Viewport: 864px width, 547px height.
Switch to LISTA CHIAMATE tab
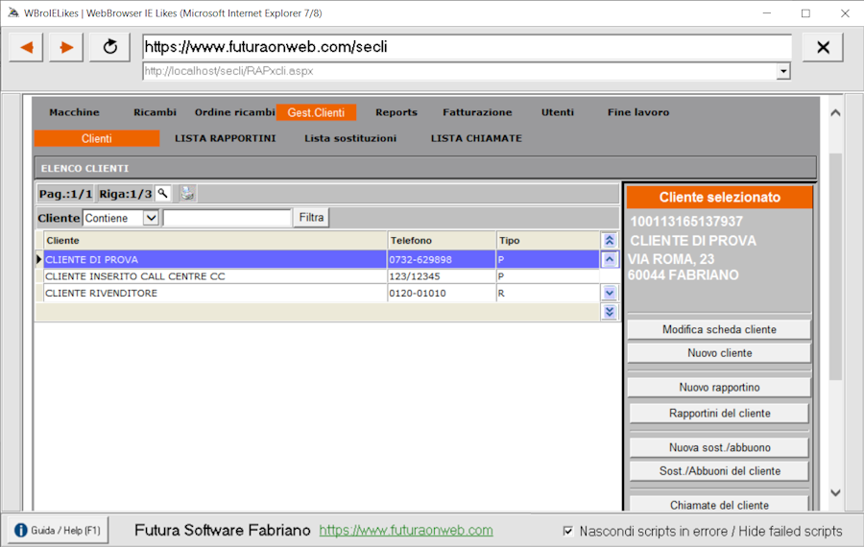tap(476, 138)
